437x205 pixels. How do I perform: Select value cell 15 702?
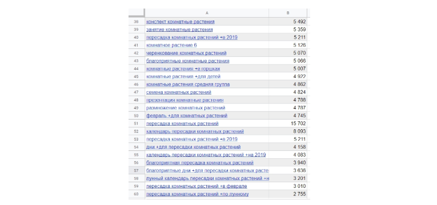(x=288, y=124)
